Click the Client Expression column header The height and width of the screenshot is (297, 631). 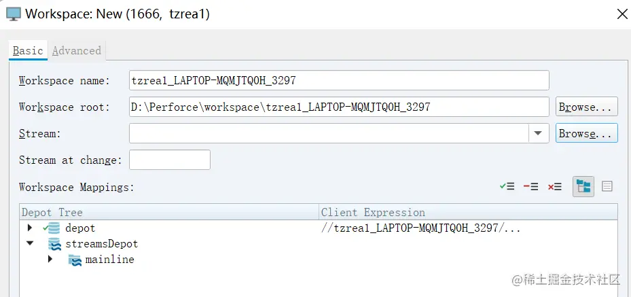click(469, 212)
